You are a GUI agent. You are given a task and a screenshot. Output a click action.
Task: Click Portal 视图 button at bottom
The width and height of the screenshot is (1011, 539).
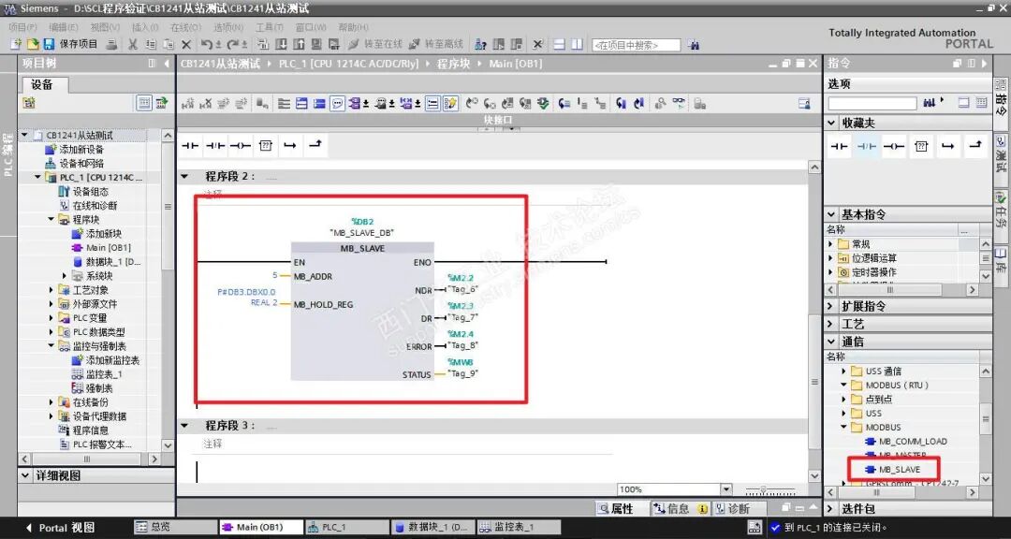pos(60,528)
